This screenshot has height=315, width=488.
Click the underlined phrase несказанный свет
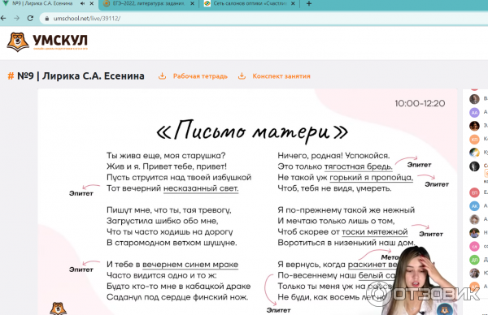201,188
